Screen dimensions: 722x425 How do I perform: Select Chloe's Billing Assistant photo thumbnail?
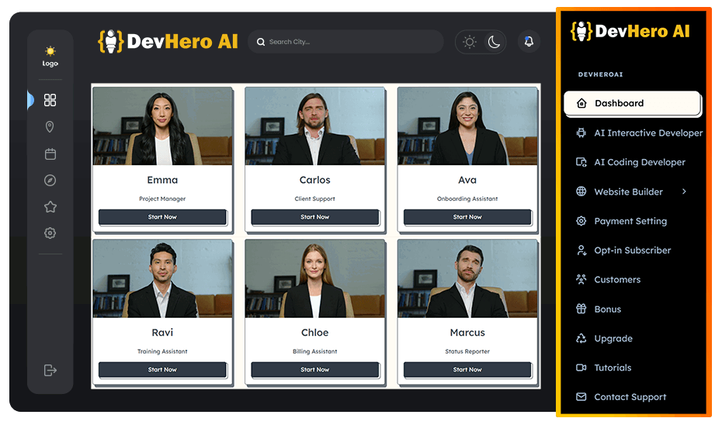314,278
